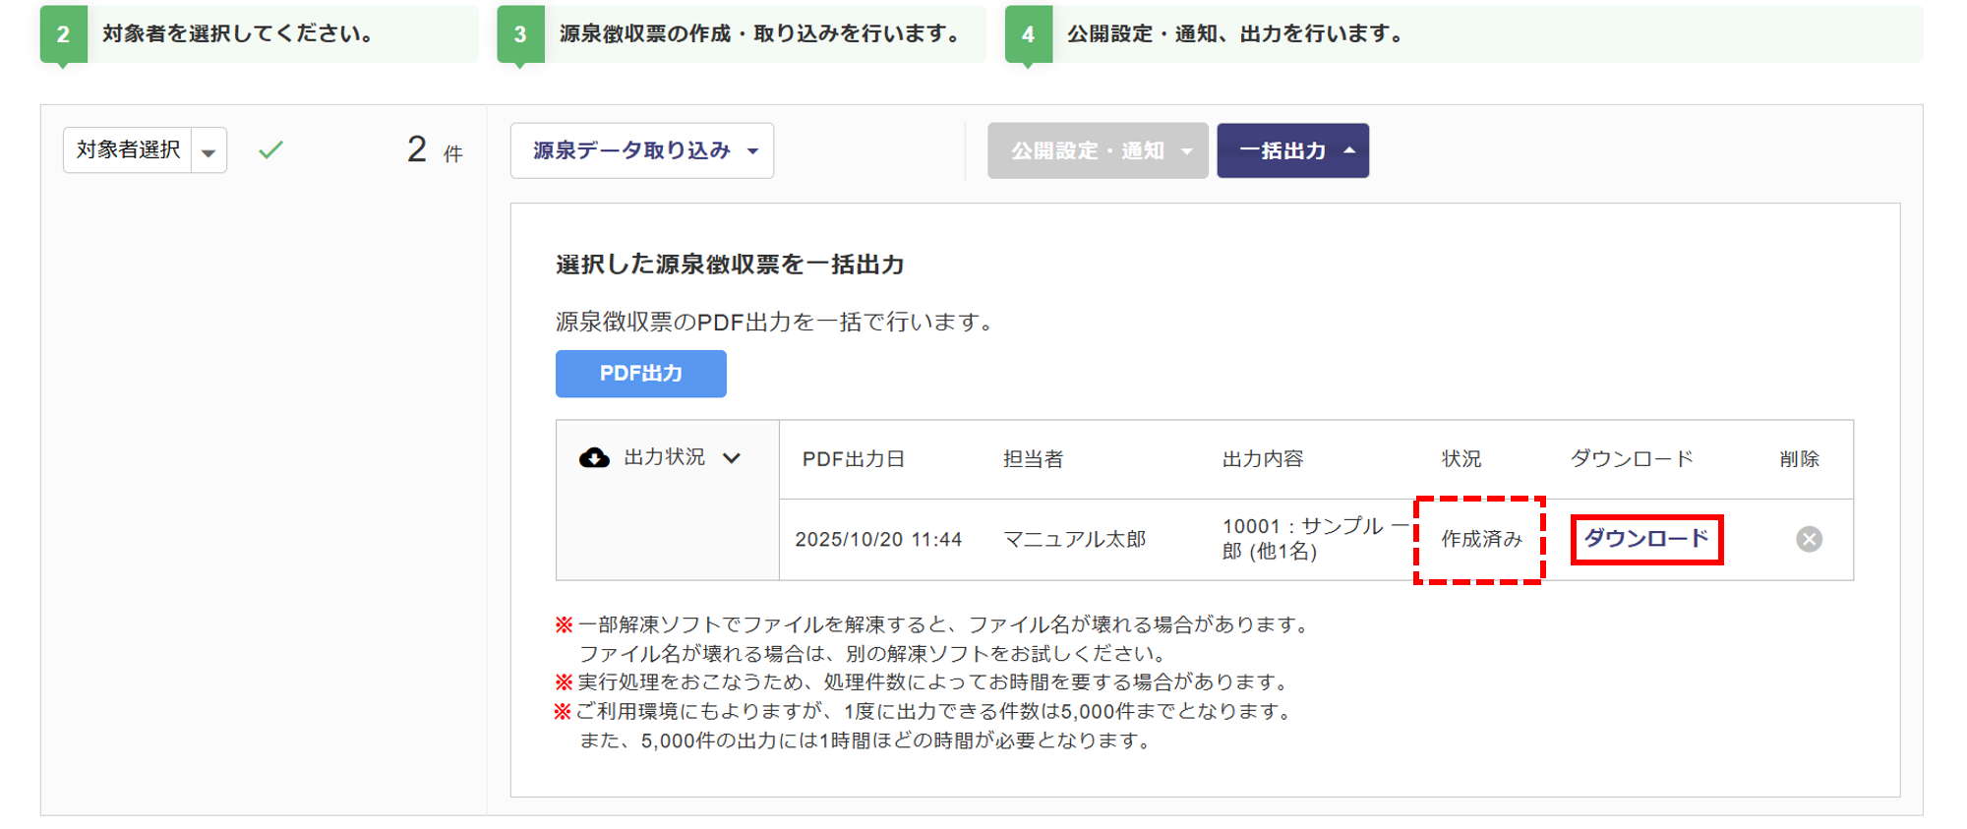Click the 出力内容 column header
The image size is (1967, 829).
click(1263, 459)
